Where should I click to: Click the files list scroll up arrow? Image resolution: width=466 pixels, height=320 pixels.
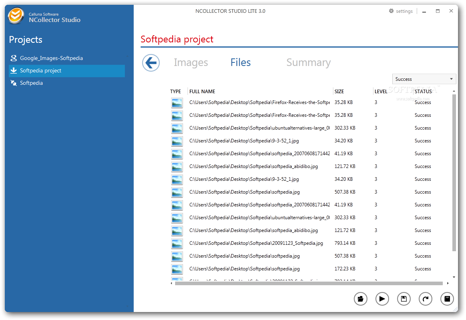(454, 91)
